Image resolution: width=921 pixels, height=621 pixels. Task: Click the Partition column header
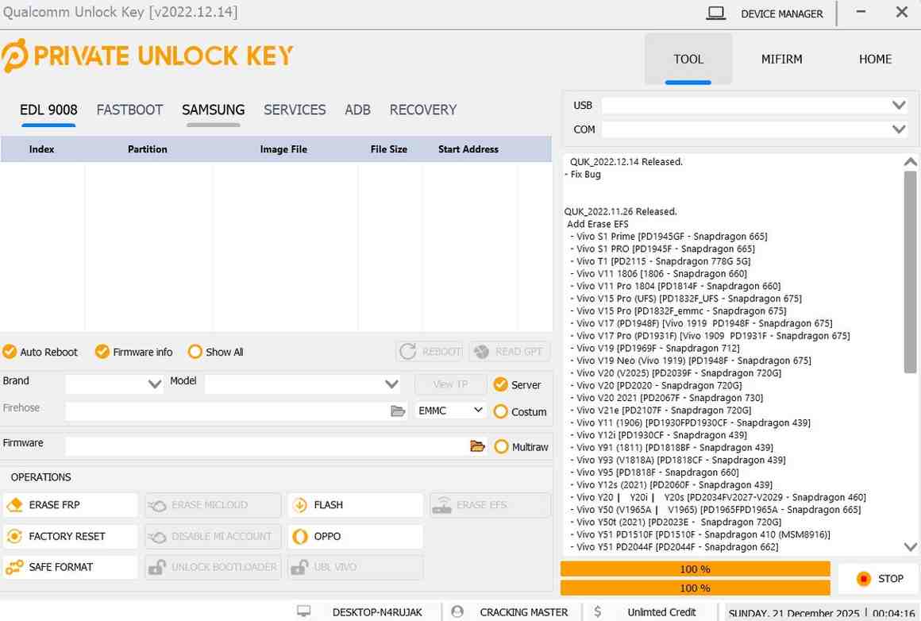(x=148, y=149)
